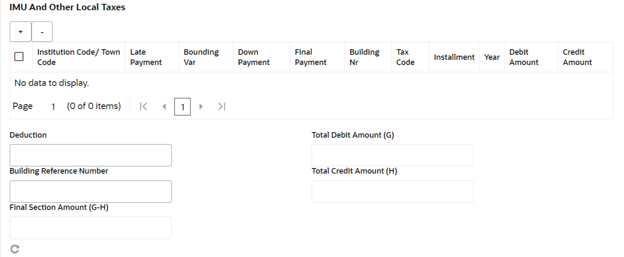Click the Final Section Amount (G-H) field
This screenshot has width=624, height=257.
(x=90, y=227)
